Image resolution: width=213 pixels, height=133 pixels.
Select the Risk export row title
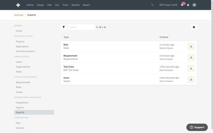pyautogui.click(x=66, y=45)
